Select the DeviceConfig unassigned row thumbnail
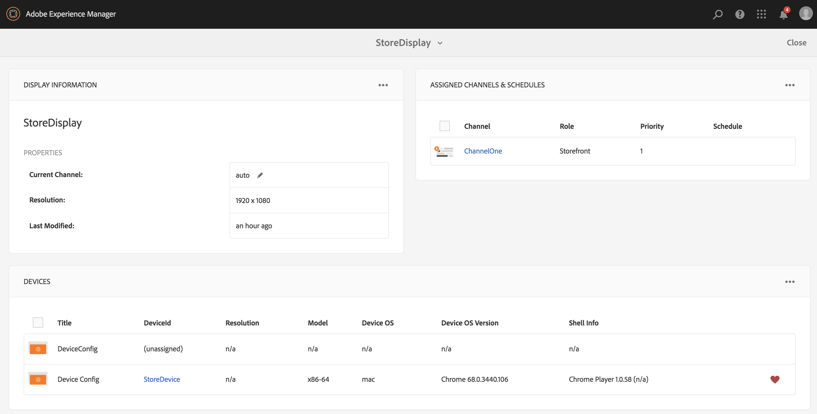Image resolution: width=817 pixels, height=414 pixels. coord(38,348)
